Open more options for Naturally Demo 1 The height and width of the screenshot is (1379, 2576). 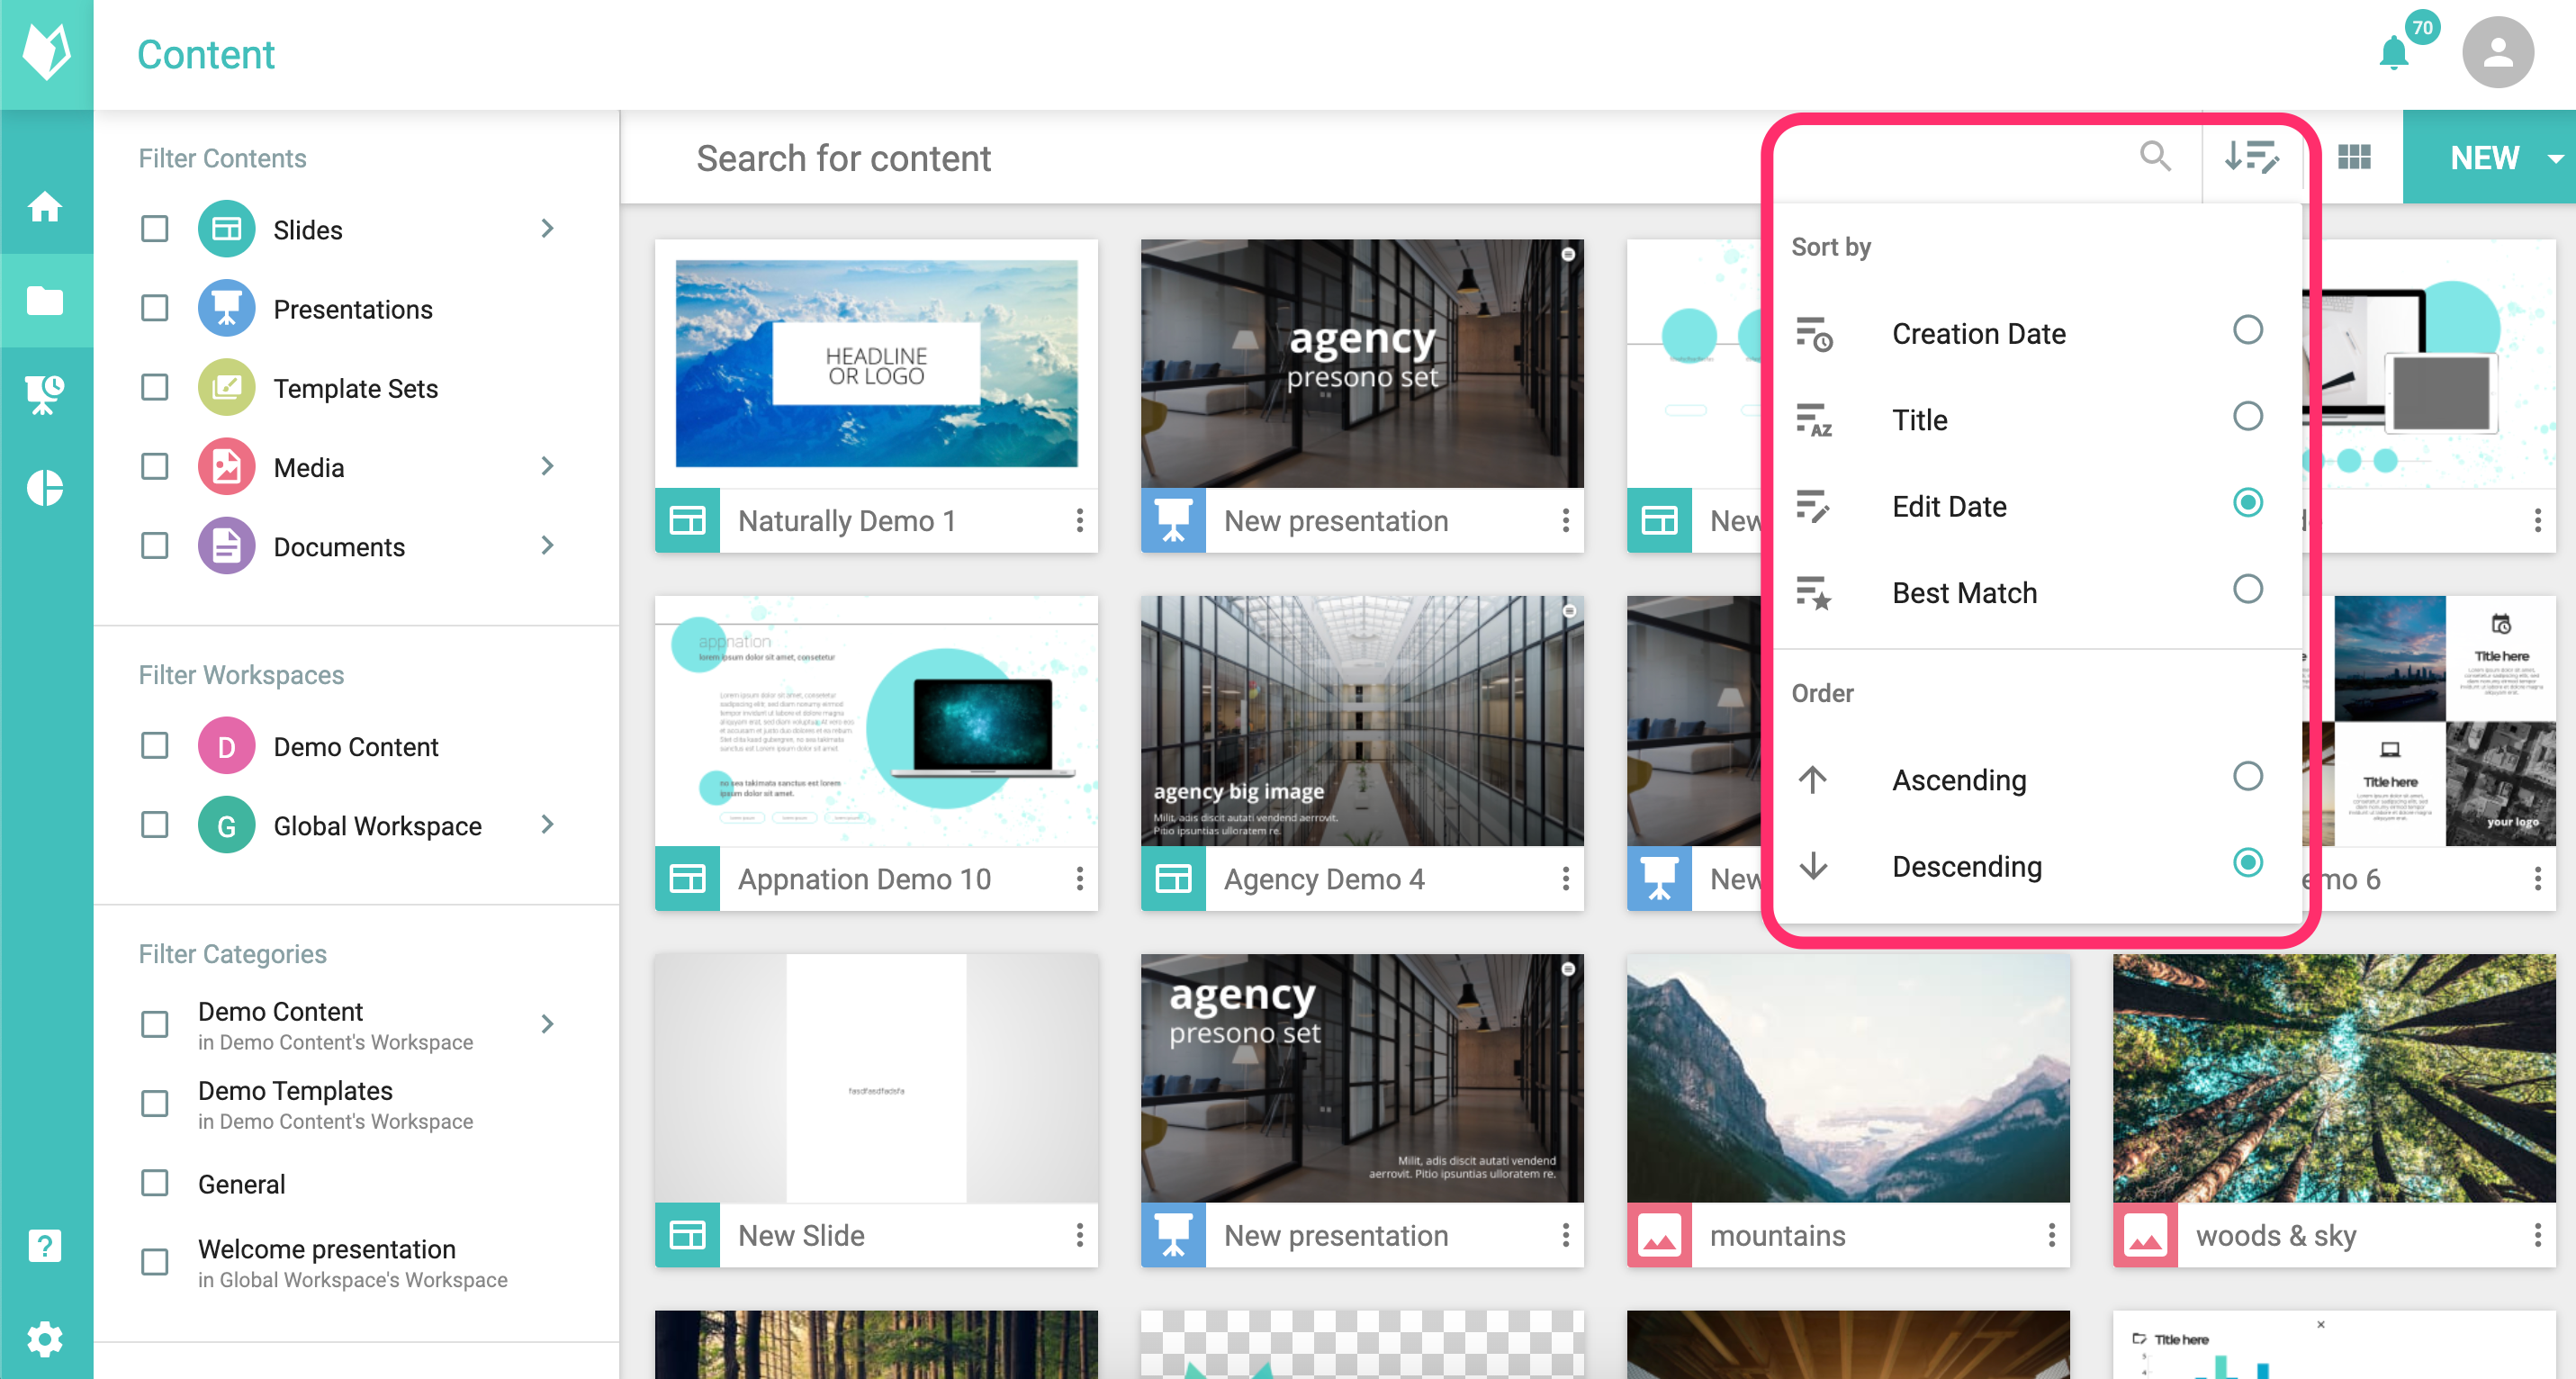(1080, 520)
